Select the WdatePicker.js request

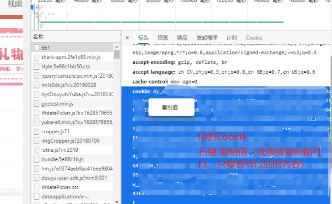tap(72, 113)
